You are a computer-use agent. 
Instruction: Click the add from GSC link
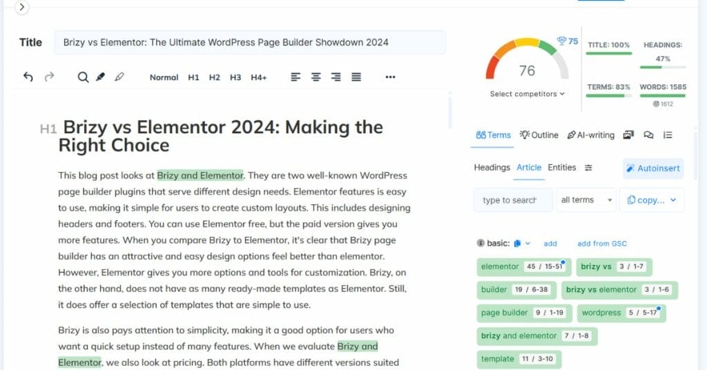602,244
